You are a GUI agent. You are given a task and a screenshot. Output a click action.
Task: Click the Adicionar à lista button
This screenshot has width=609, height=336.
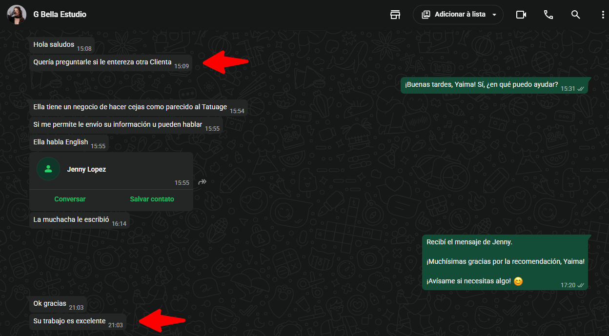coord(458,15)
